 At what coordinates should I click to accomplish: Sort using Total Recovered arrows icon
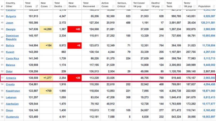97,6
